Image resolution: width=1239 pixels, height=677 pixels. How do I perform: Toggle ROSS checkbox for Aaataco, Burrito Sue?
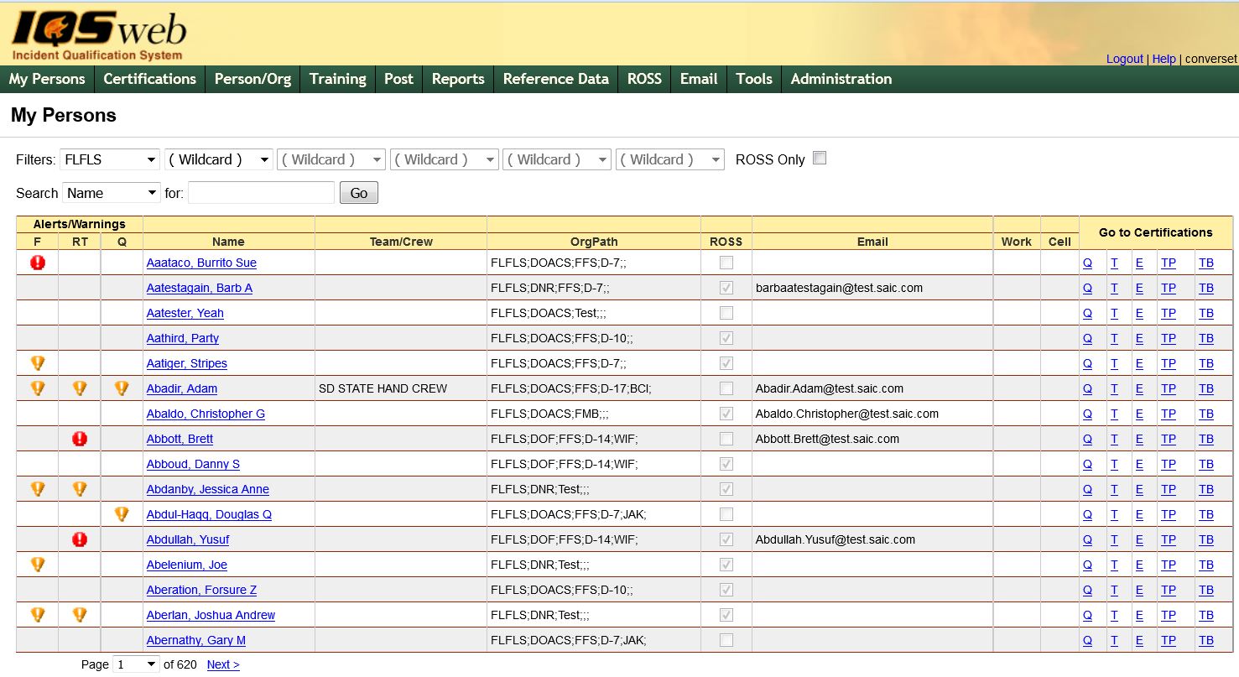pyautogui.click(x=726, y=263)
